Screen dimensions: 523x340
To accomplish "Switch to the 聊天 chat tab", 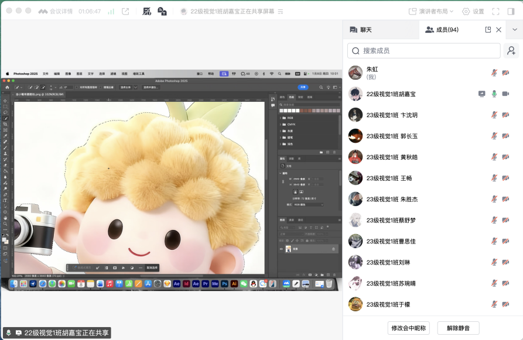I will [361, 29].
